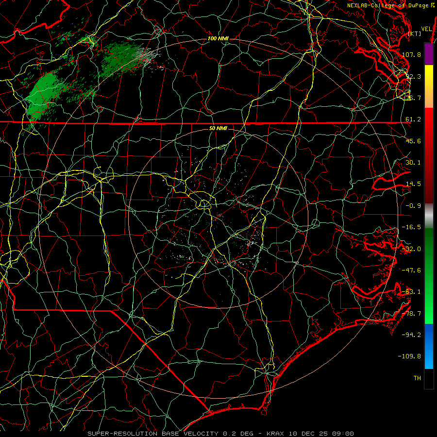Screen dimensions: 437x437
Task: Pick the blue segment of the velocity color bar
Action: point(429,346)
